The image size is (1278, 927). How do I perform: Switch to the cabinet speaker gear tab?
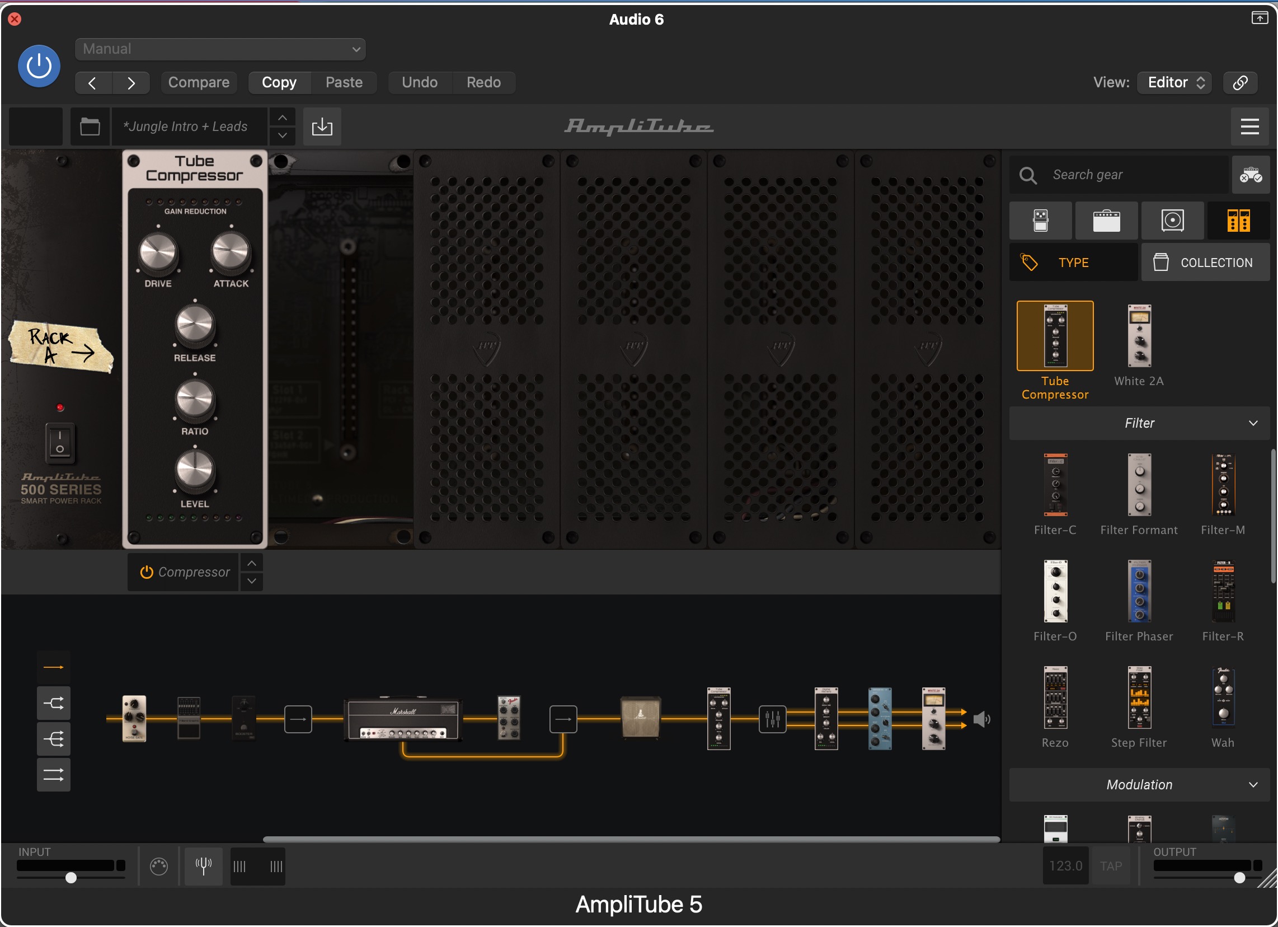1172,221
